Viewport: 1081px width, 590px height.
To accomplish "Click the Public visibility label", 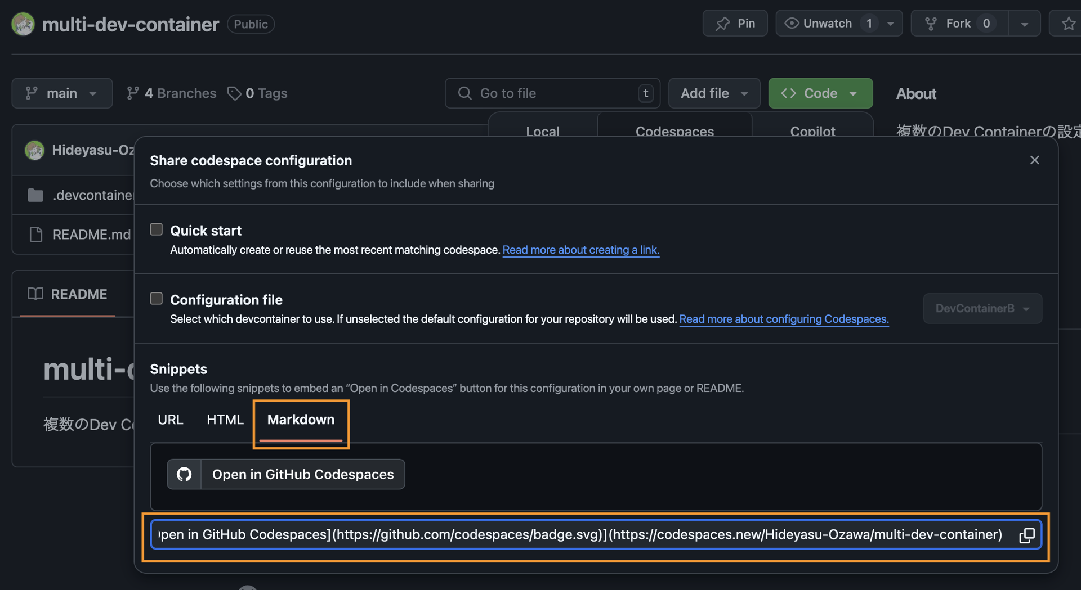I will pyautogui.click(x=251, y=24).
